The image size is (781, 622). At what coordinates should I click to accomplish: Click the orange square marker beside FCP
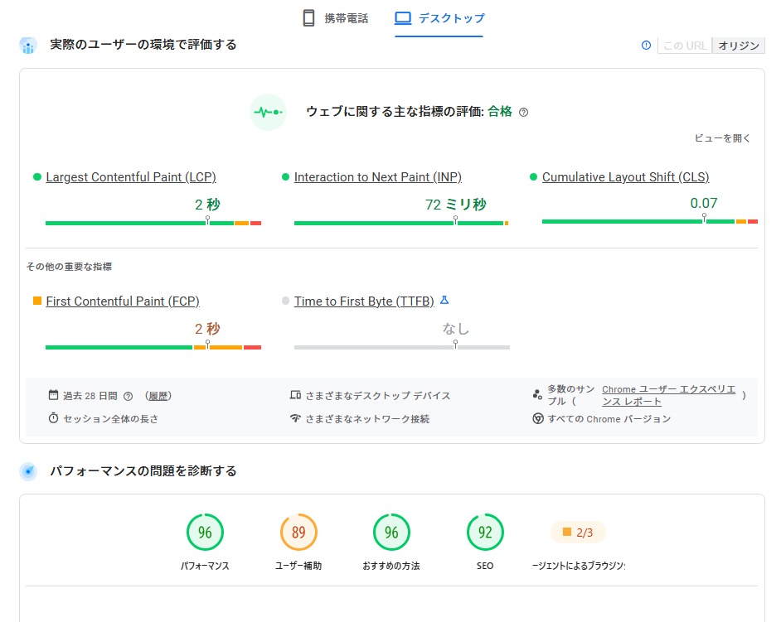(36, 301)
